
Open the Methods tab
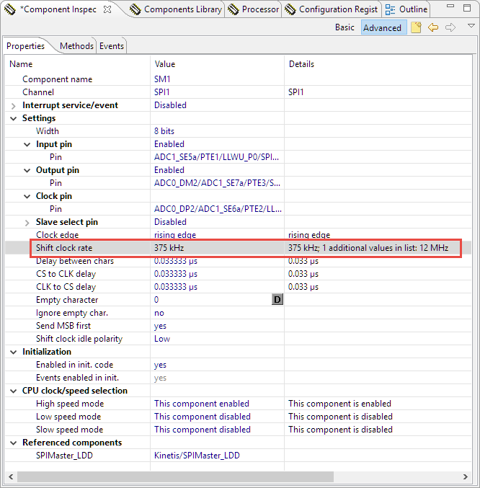(x=76, y=45)
